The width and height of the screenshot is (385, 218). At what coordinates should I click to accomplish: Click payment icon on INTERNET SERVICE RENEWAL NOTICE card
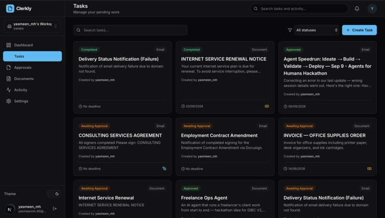(x=267, y=106)
